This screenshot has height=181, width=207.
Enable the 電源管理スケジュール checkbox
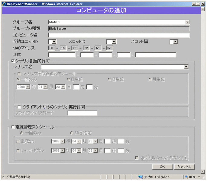13,127
